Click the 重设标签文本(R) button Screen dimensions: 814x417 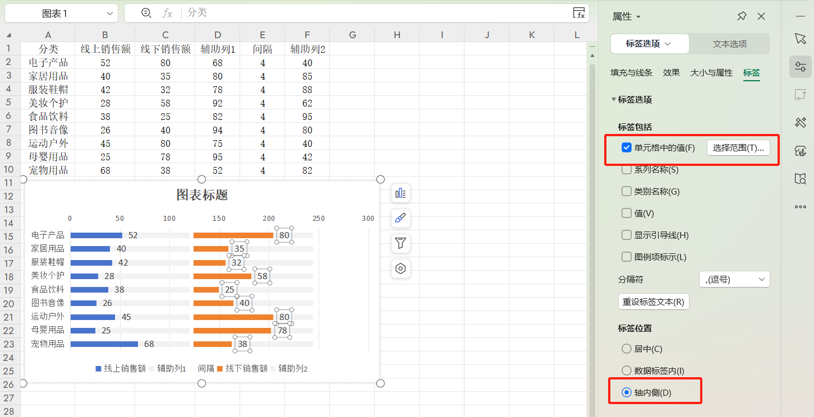(654, 302)
